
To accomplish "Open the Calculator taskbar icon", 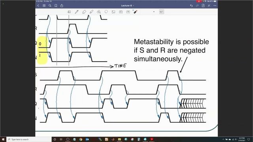I will click(139, 139).
